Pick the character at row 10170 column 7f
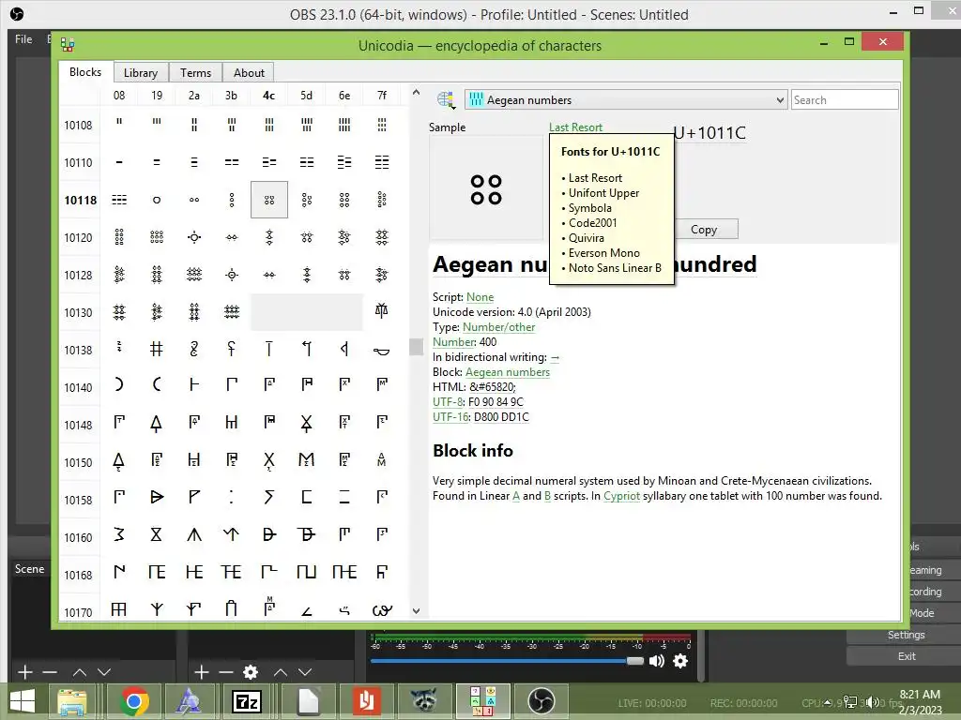 pos(381,609)
